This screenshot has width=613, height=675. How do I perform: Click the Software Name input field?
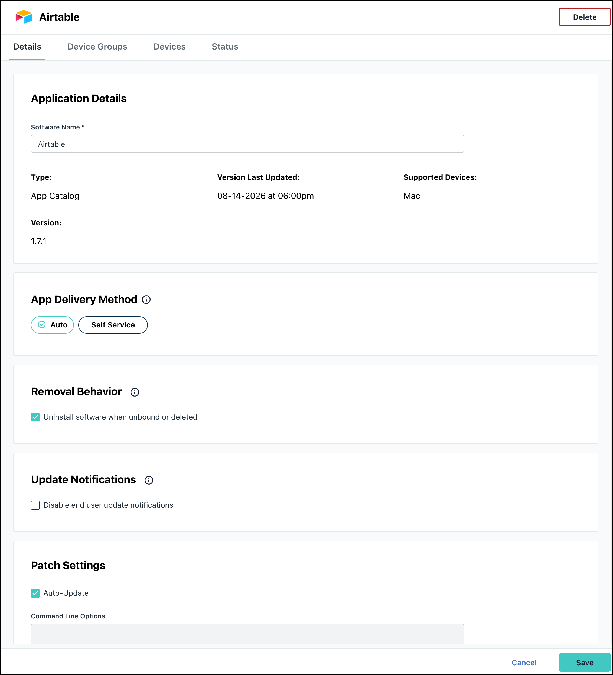point(247,144)
